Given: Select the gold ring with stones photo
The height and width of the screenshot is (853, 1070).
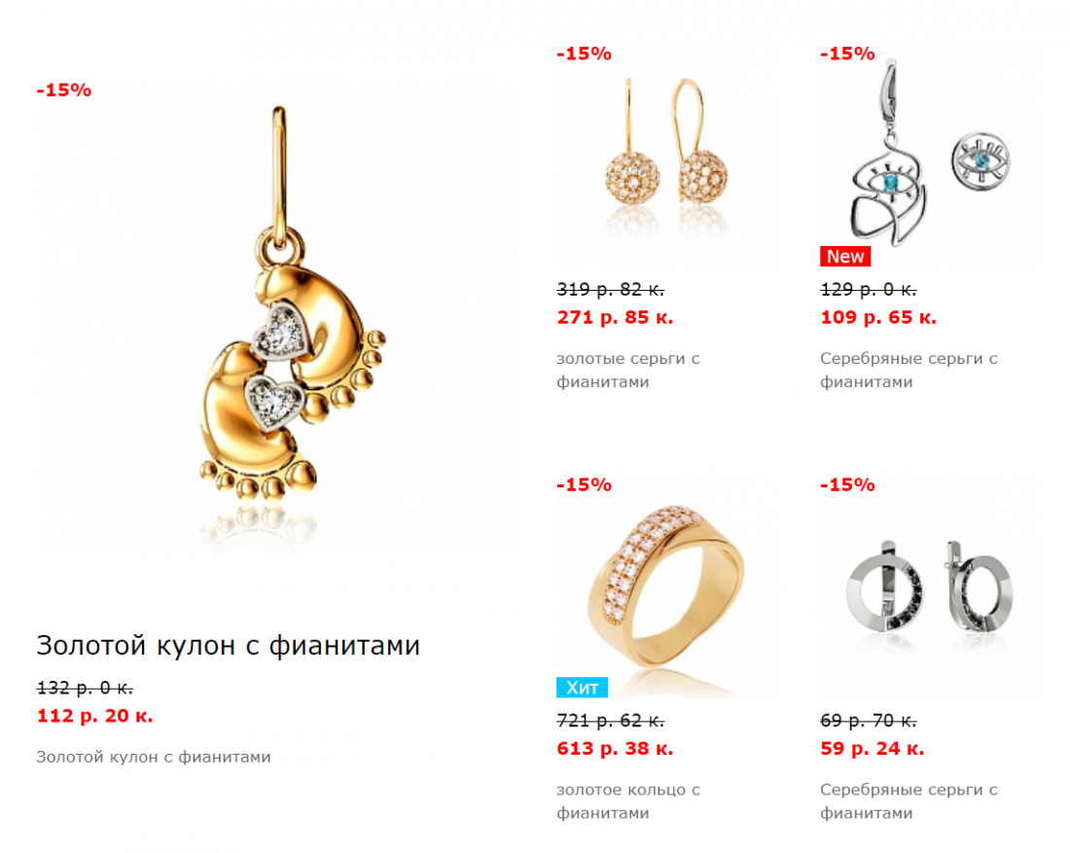Looking at the screenshot, I should (x=665, y=586).
